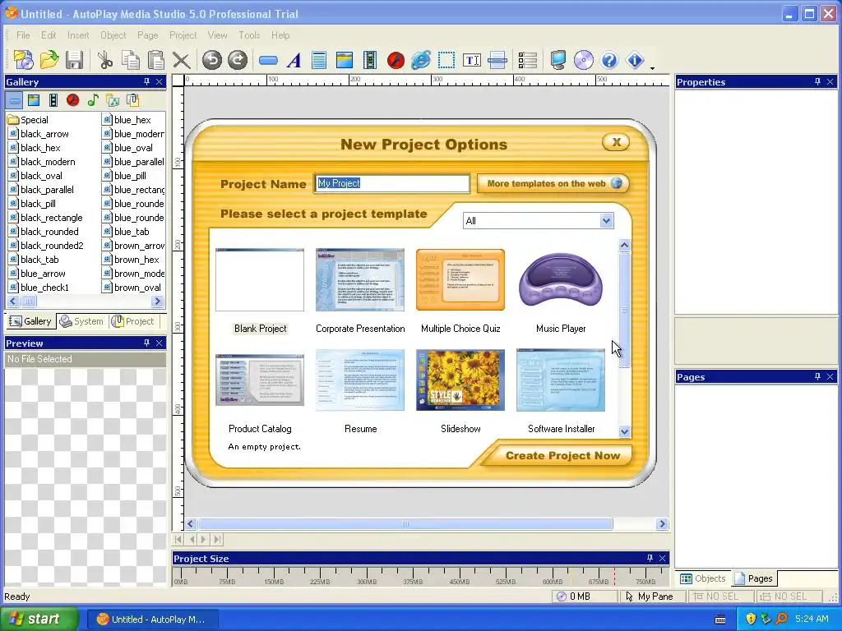Image resolution: width=842 pixels, height=631 pixels.
Task: Insert a Video filmstrip object
Action: pos(370,60)
